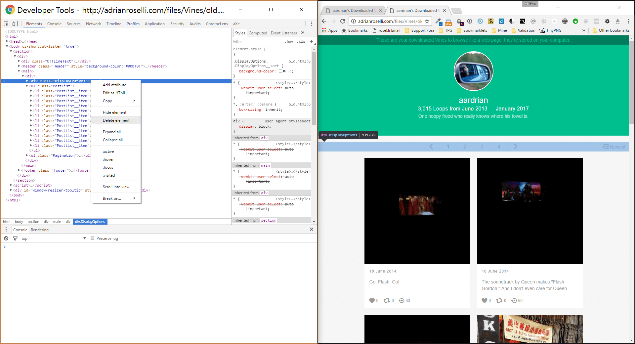Collapse the ul class PostList node

click(27, 86)
